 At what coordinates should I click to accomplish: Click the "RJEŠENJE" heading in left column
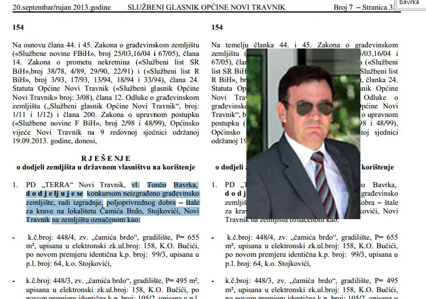pos(105,158)
